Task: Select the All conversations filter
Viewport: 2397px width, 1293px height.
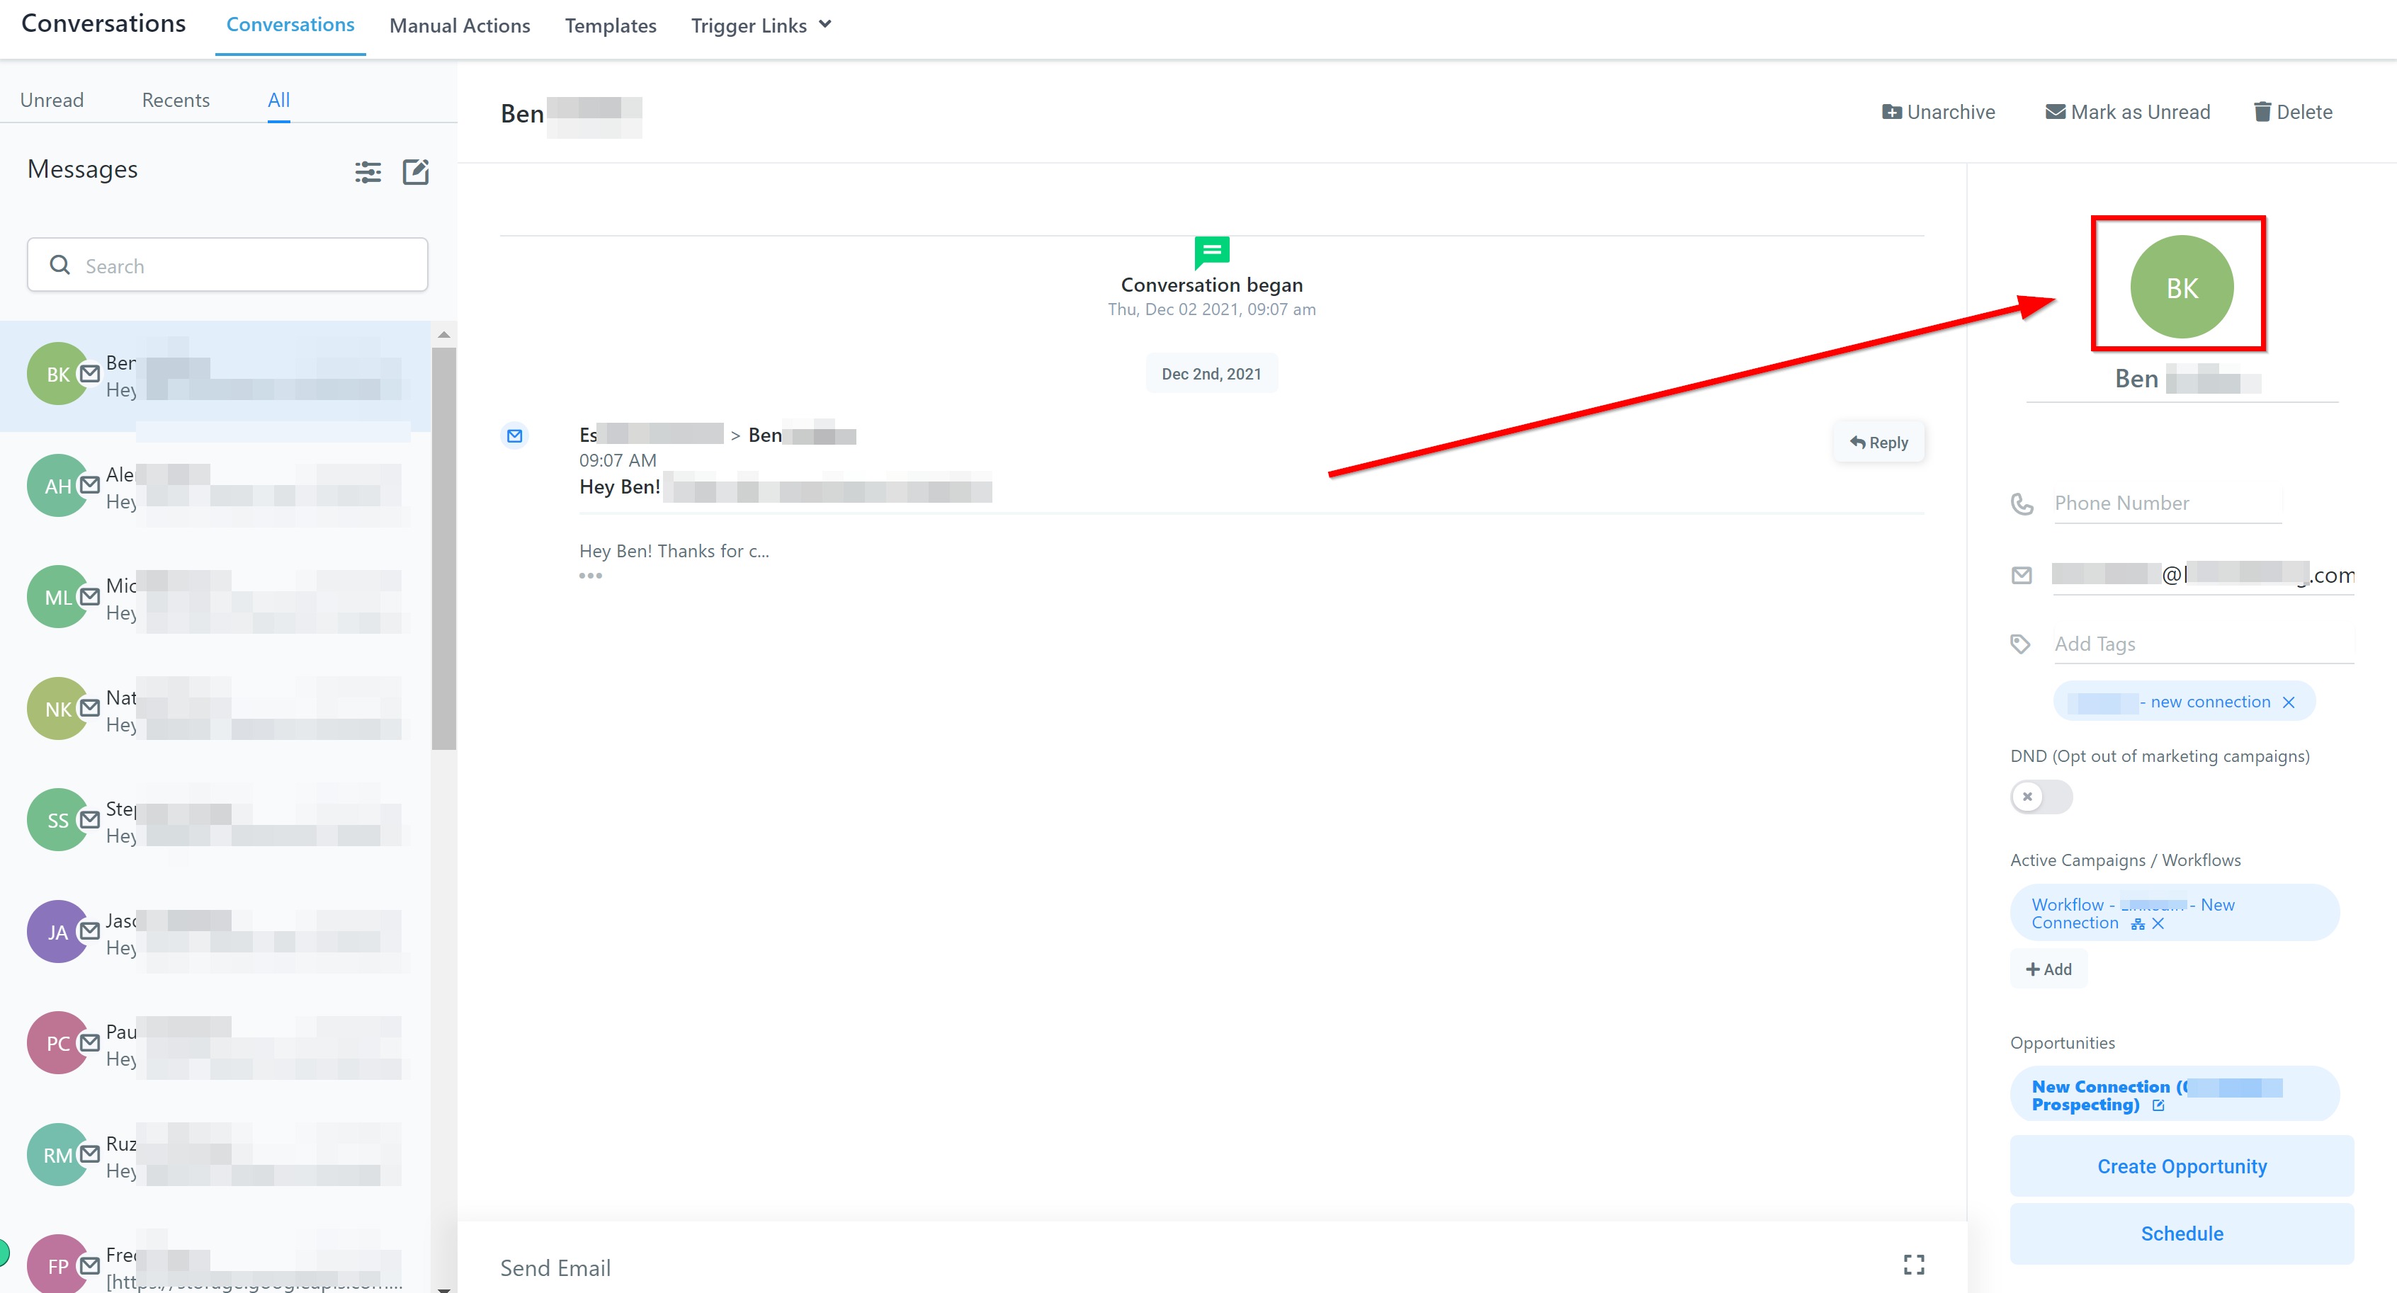Action: coord(279,100)
